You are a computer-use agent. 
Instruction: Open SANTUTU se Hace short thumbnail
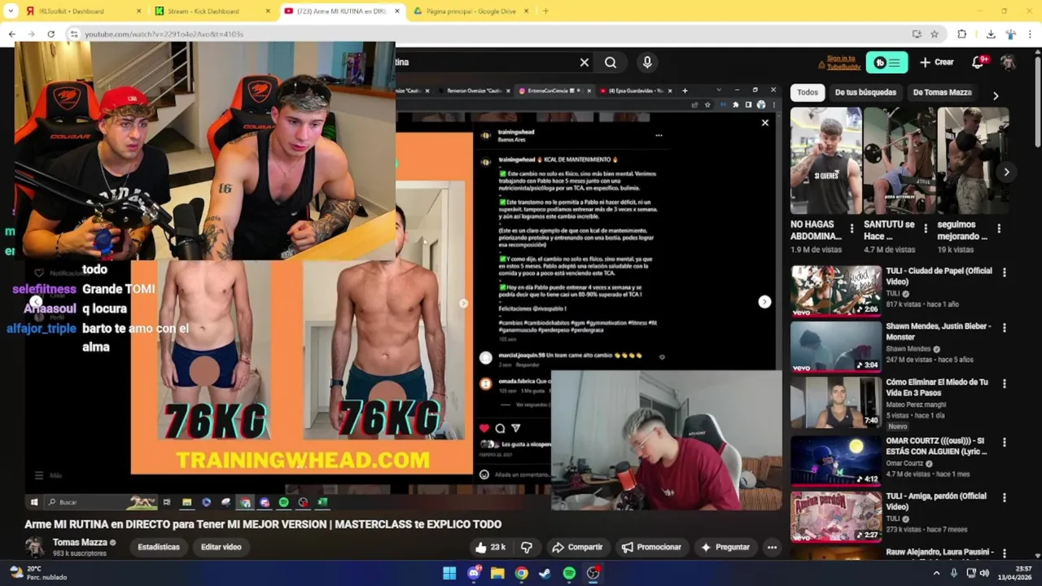(899, 160)
